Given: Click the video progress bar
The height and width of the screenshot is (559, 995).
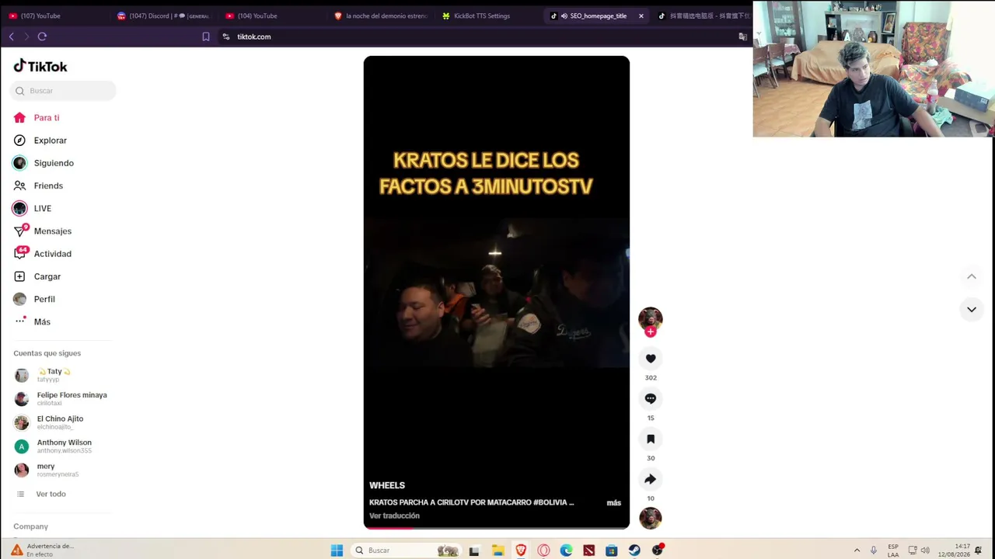Looking at the screenshot, I should tap(497, 527).
